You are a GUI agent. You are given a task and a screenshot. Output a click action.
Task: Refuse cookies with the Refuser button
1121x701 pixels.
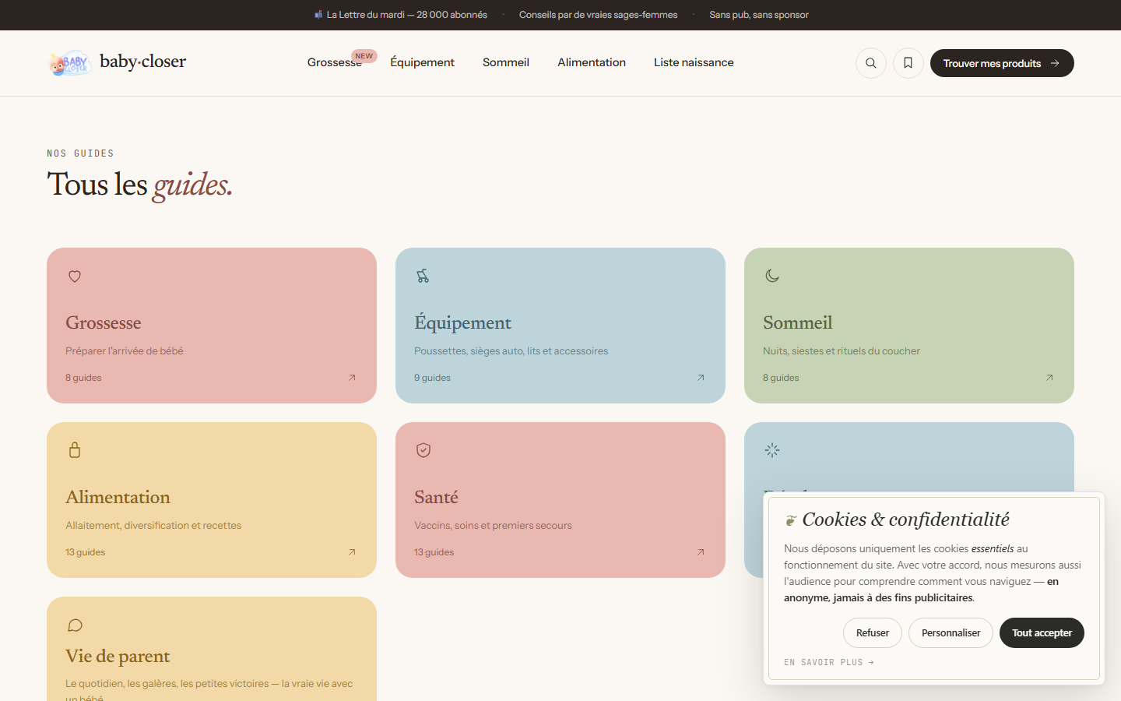[x=873, y=633]
